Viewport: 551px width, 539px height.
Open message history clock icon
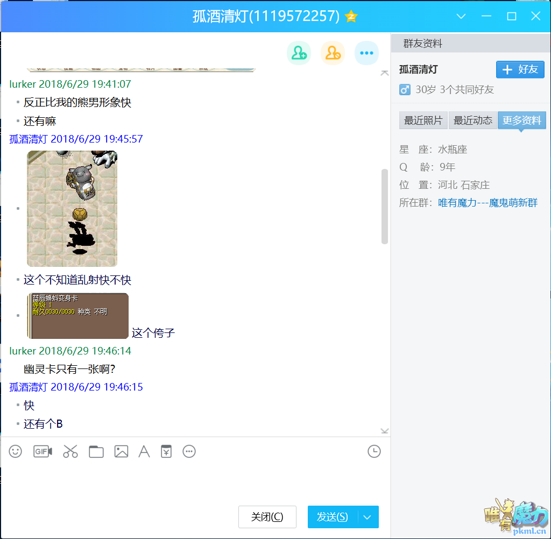click(374, 451)
